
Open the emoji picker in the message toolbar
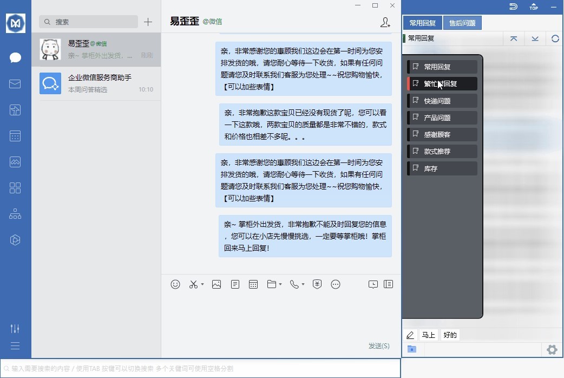(175, 284)
